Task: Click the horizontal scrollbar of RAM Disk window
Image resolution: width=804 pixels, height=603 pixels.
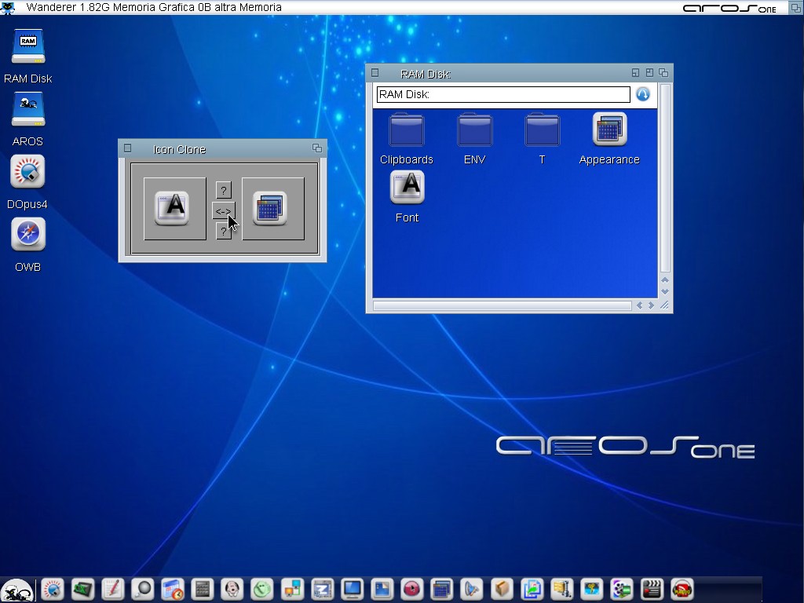Action: click(502, 306)
